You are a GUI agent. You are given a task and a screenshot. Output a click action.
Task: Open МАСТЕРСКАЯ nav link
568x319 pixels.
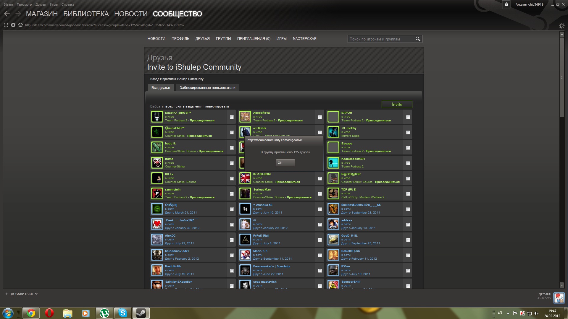(304, 39)
